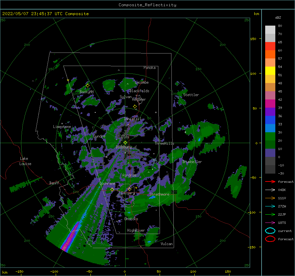Click the 80 value at top of dBZ scale

(280, 26)
